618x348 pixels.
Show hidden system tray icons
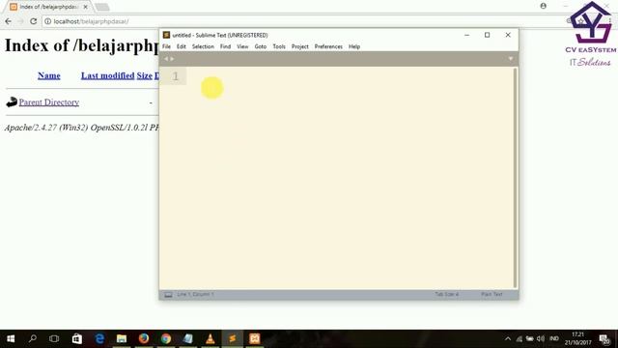click(x=508, y=339)
